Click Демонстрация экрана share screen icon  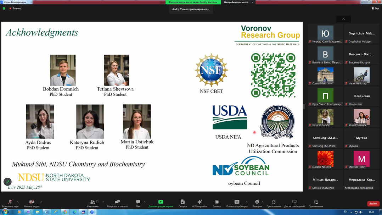click(x=161, y=203)
